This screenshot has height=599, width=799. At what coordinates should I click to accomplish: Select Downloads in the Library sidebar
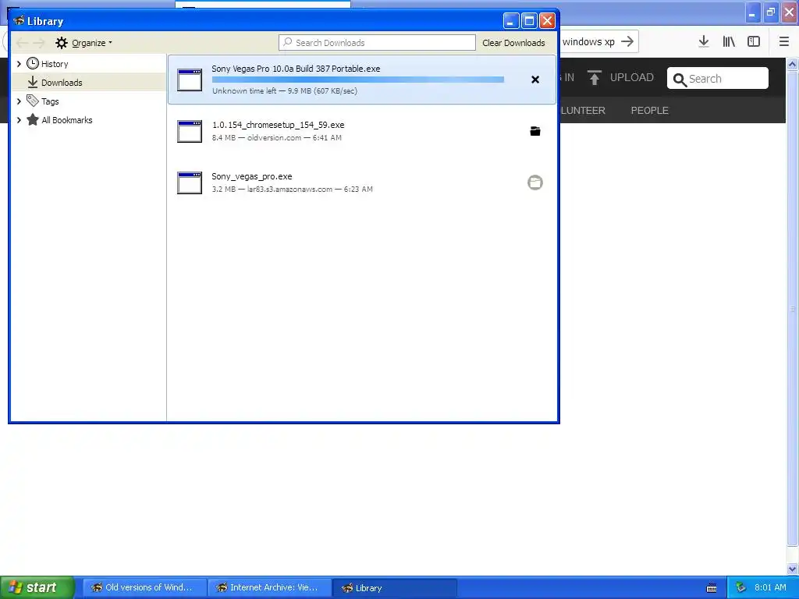point(89,82)
